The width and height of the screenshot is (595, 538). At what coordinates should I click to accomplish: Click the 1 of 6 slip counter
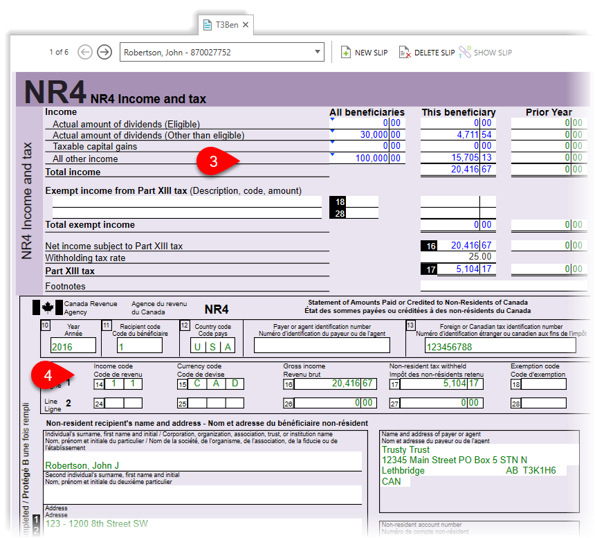(x=59, y=52)
